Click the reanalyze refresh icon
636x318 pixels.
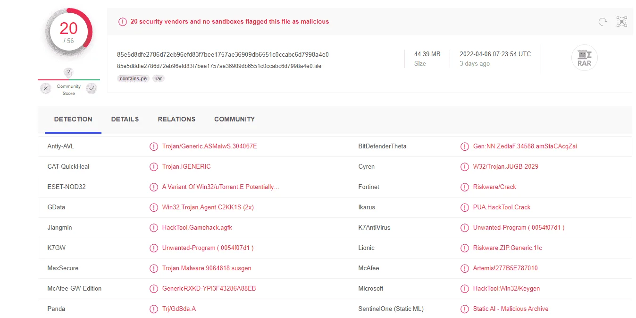pos(602,22)
